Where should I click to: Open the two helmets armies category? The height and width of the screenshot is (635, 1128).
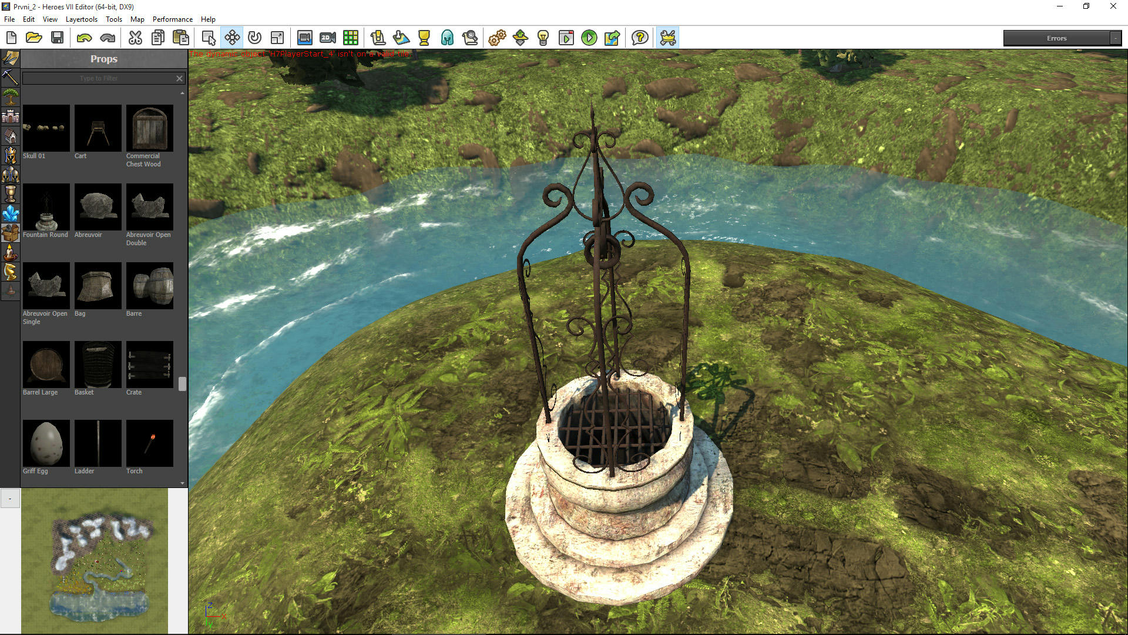pyautogui.click(x=10, y=175)
